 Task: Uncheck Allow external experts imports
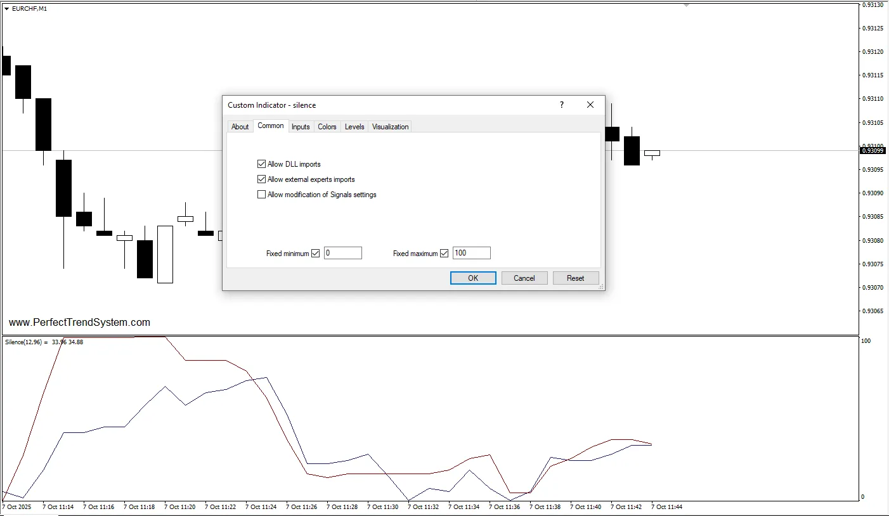pos(261,179)
